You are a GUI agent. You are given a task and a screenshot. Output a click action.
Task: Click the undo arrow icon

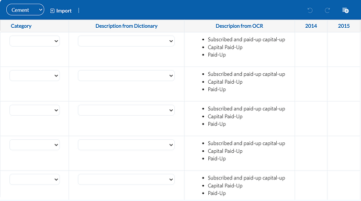(310, 10)
